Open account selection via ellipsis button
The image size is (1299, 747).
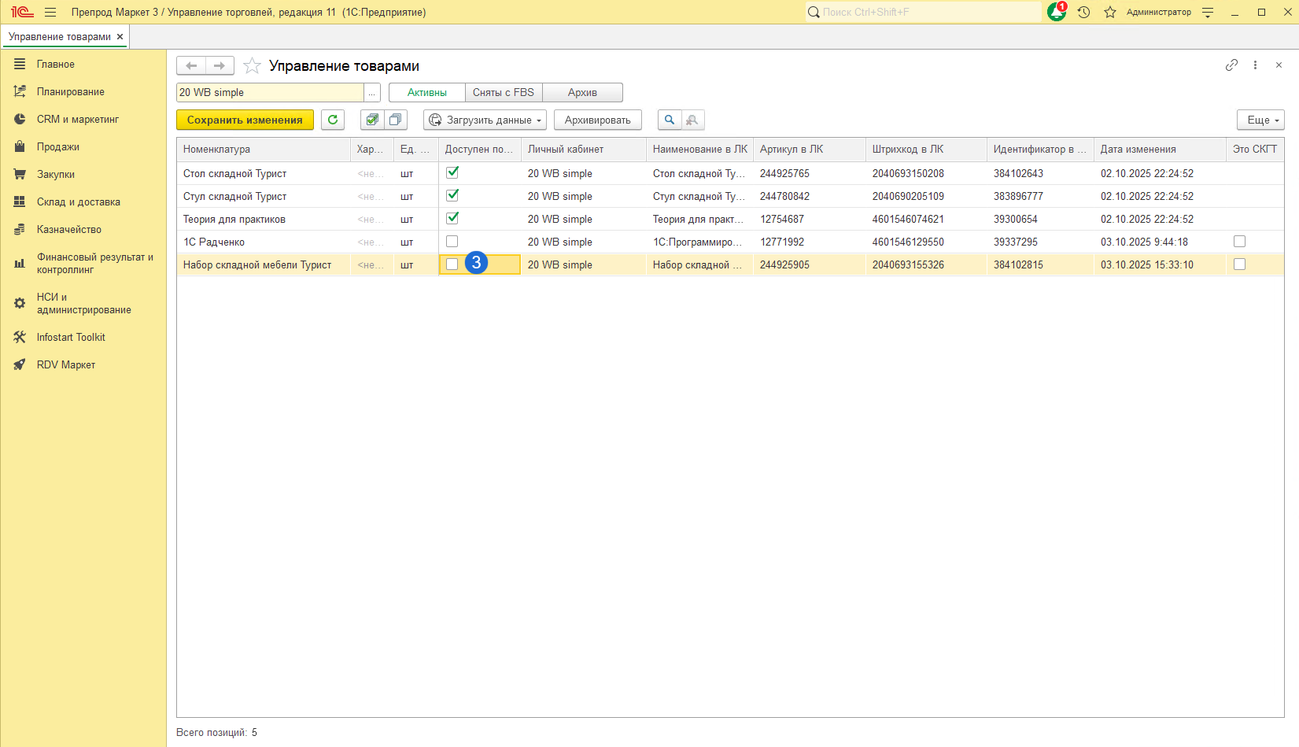pos(372,93)
